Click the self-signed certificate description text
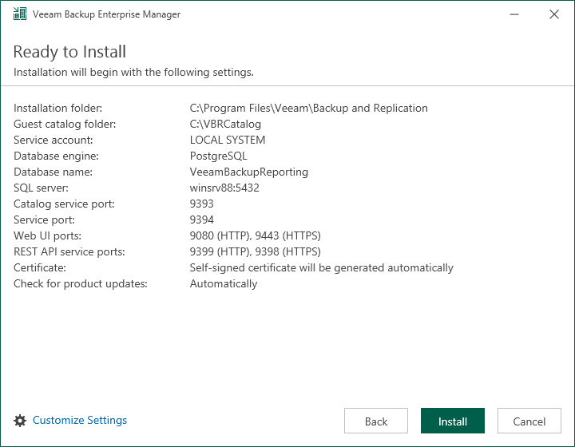 (321, 267)
